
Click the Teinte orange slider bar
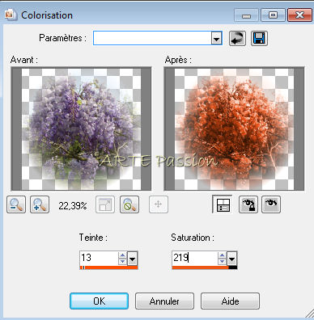click(108, 267)
